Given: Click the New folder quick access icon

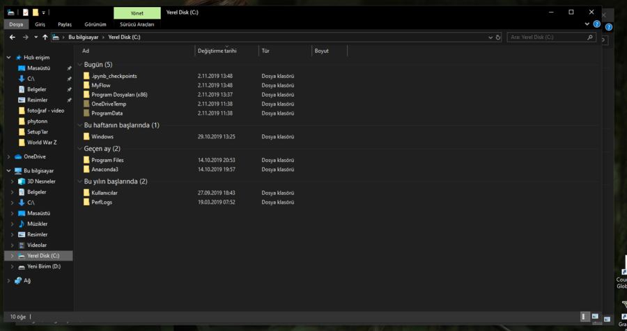Looking at the screenshot, I should 36,13.
